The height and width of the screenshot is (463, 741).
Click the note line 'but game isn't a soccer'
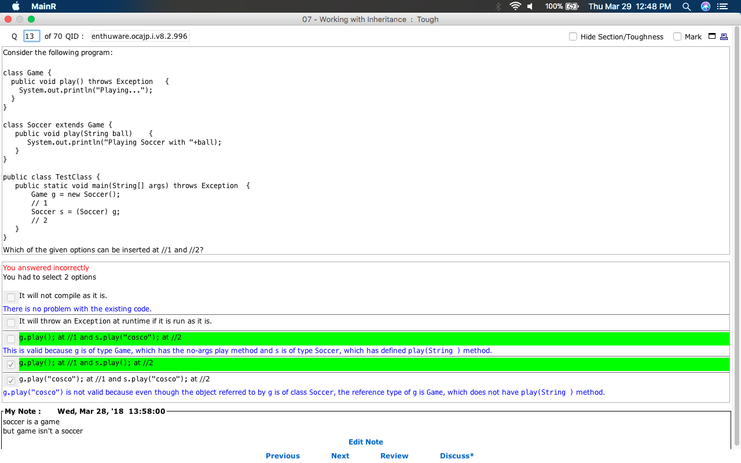(x=43, y=431)
